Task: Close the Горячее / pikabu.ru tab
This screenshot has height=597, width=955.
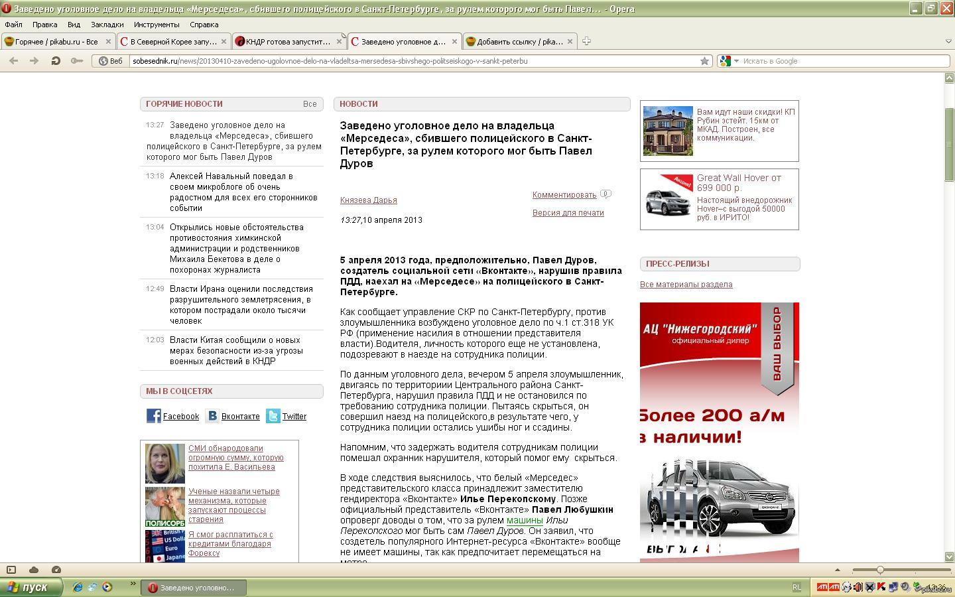Action: click(107, 41)
